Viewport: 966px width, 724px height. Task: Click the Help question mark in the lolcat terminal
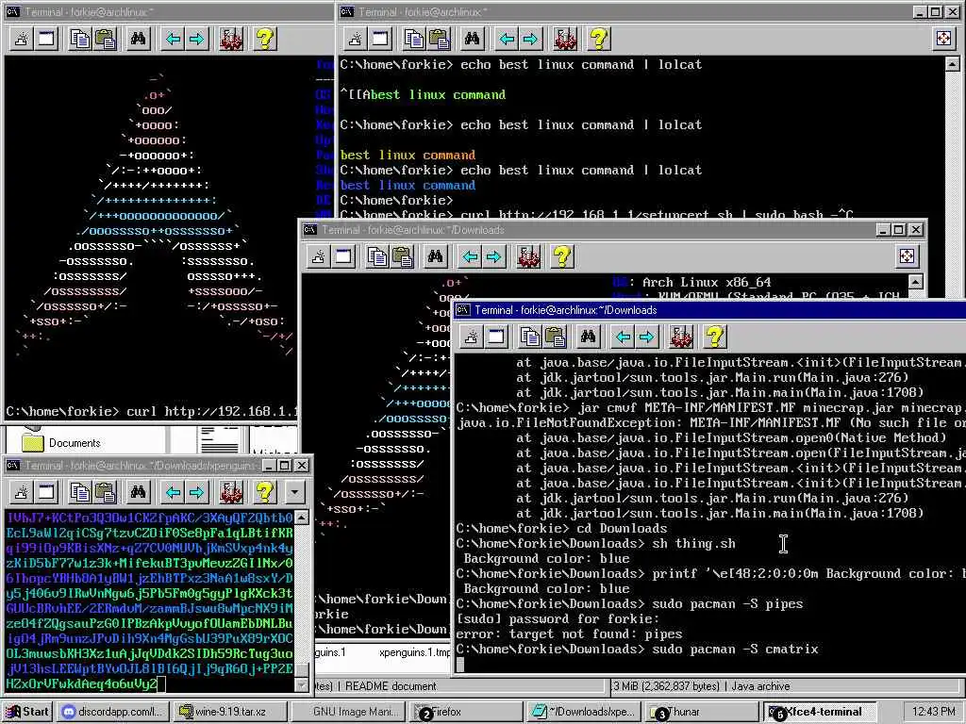pyautogui.click(x=599, y=40)
